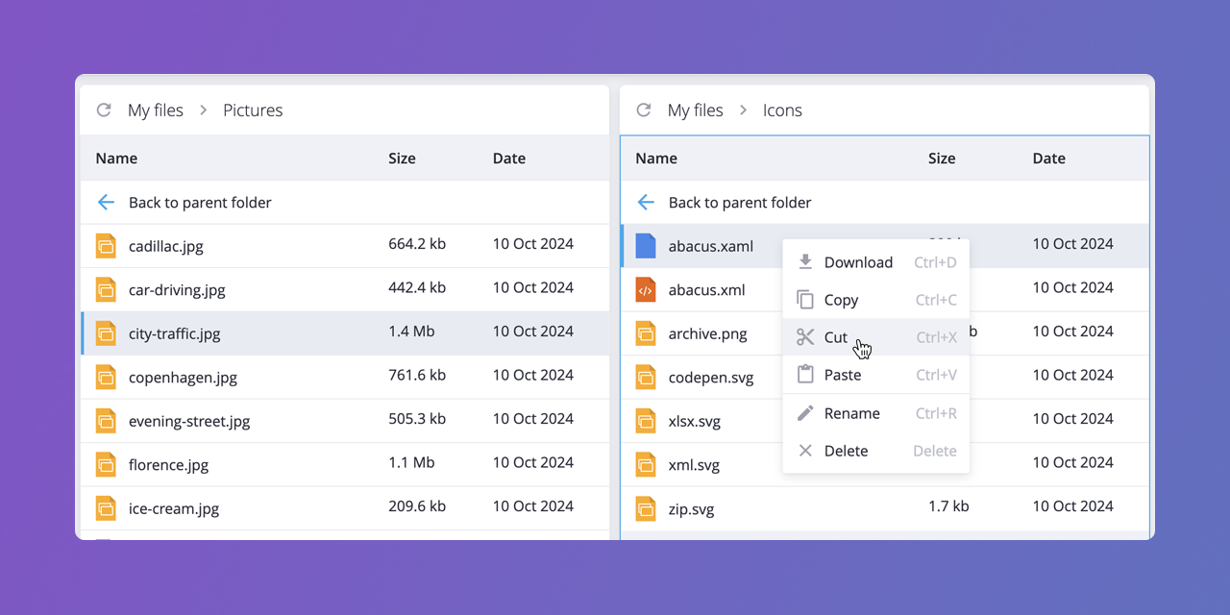The height and width of the screenshot is (615, 1230).
Task: Select file name evening-street.jpg
Action: coord(189,421)
